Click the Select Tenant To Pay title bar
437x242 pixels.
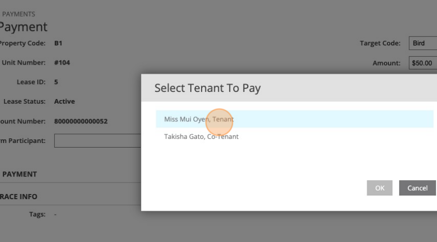207,88
